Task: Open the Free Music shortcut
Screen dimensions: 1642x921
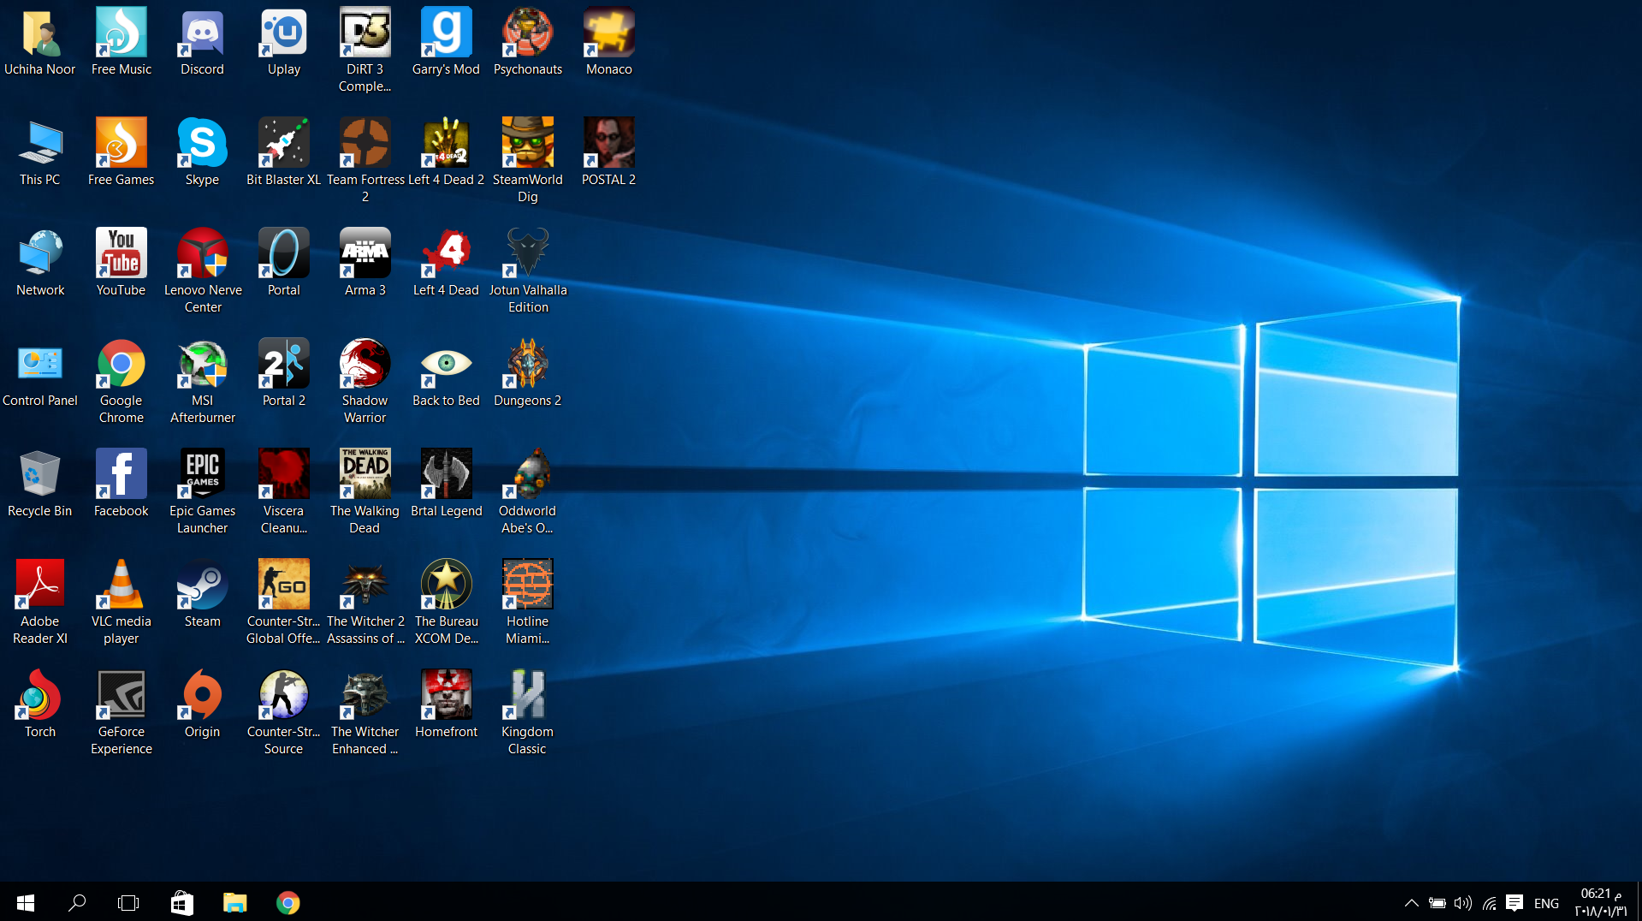Action: click(x=122, y=33)
